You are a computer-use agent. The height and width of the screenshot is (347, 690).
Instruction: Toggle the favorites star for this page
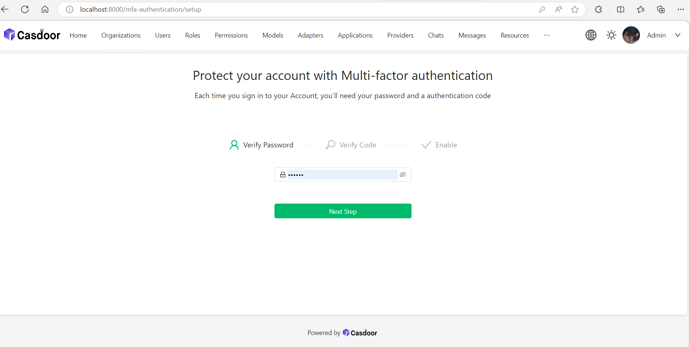[575, 9]
